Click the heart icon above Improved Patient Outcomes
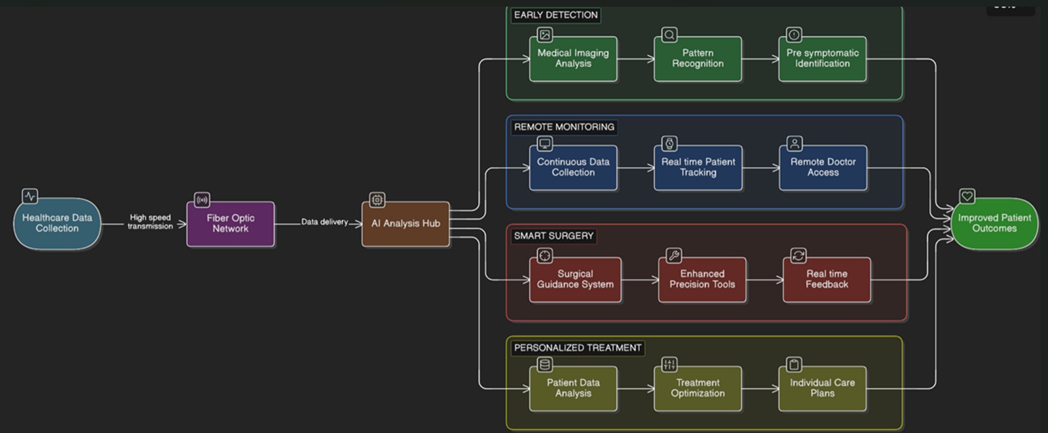The width and height of the screenshot is (1048, 433). [x=967, y=196]
